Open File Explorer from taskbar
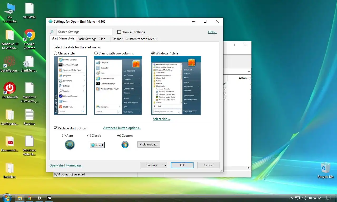The image size is (337, 202). tap(19, 198)
